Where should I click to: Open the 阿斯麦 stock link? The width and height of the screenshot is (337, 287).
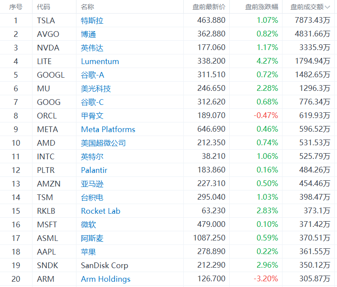92,238
